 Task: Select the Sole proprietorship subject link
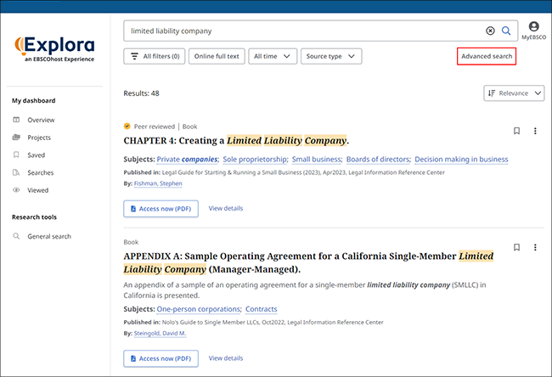tap(256, 160)
